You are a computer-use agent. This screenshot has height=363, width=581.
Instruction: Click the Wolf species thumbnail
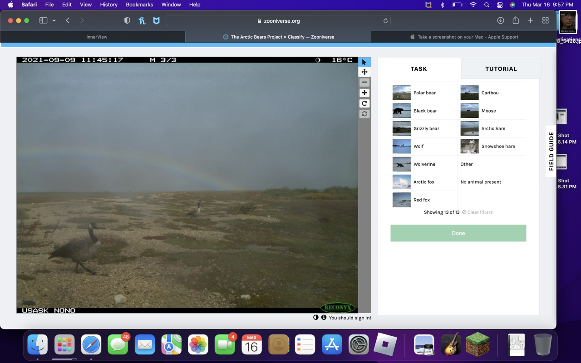coord(402,146)
